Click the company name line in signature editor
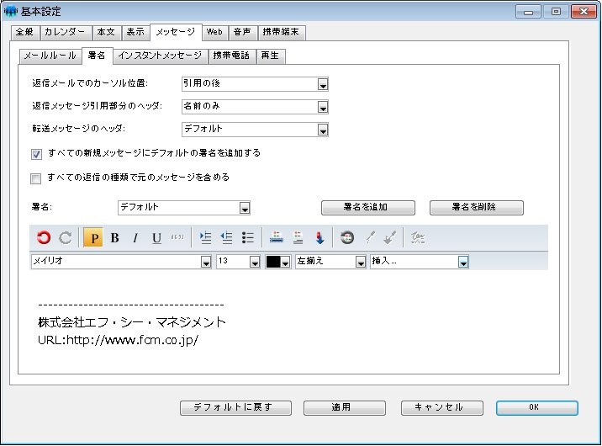The height and width of the screenshot is (446, 602). [132, 322]
